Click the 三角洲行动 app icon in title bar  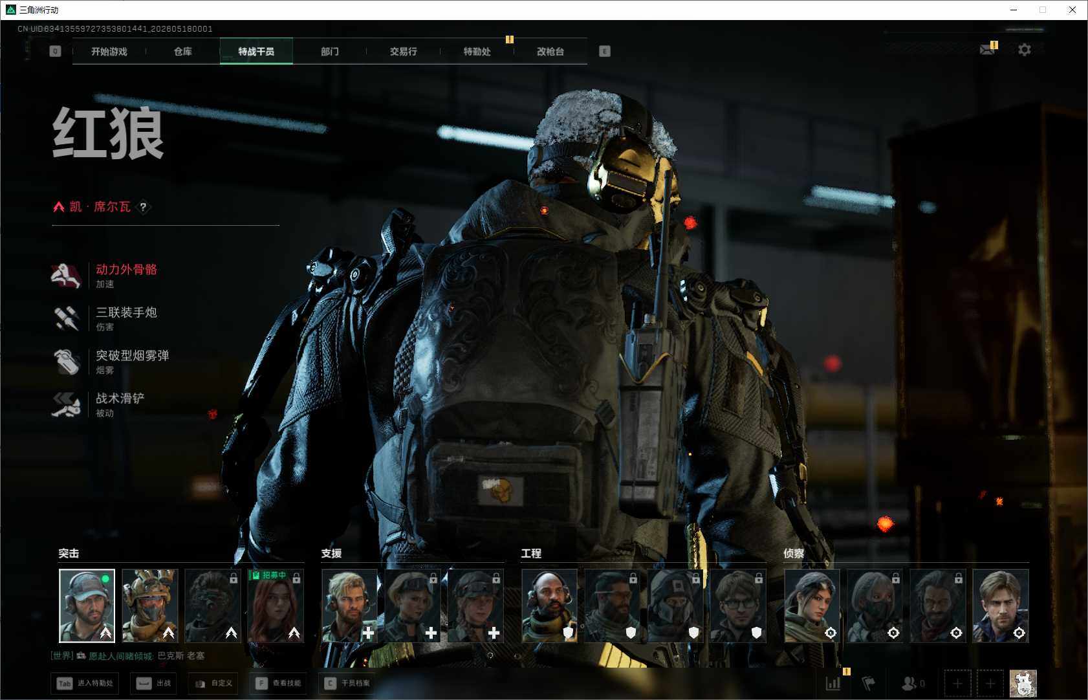coord(10,10)
